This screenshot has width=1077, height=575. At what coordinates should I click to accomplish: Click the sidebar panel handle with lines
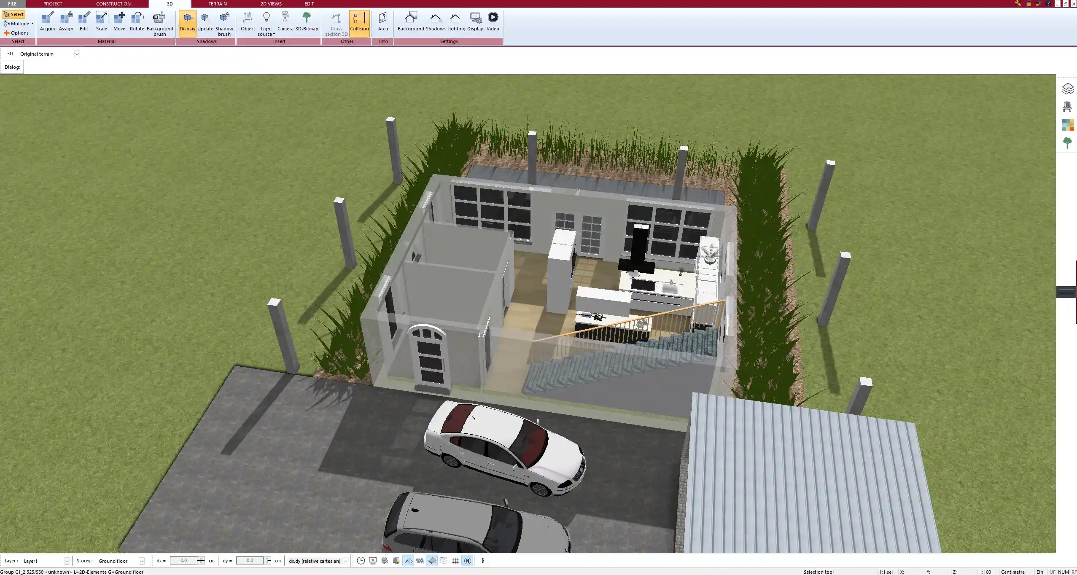pyautogui.click(x=1066, y=292)
